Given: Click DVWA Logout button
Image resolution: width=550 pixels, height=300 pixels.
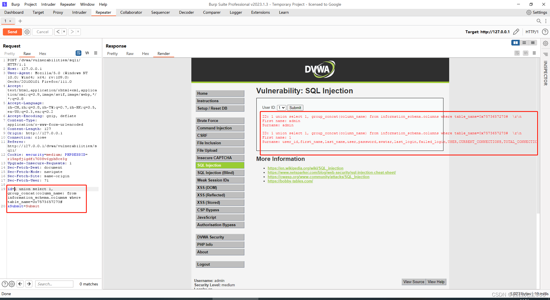Looking at the screenshot, I should (x=220, y=264).
